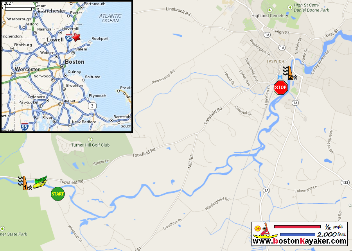Click the route 3 shield near Plymouth
352x251 pixels.
pyautogui.click(x=92, y=106)
